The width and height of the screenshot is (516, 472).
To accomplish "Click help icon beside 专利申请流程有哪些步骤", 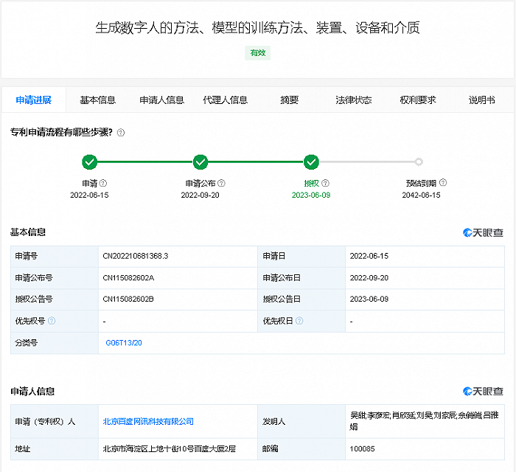I will (x=121, y=133).
